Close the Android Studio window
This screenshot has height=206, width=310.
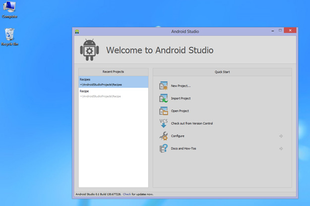coord(290,30)
